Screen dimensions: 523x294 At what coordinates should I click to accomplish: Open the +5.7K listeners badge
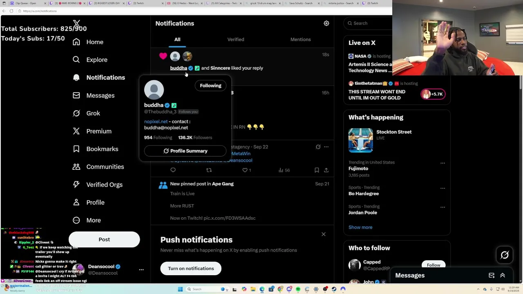[433, 94]
